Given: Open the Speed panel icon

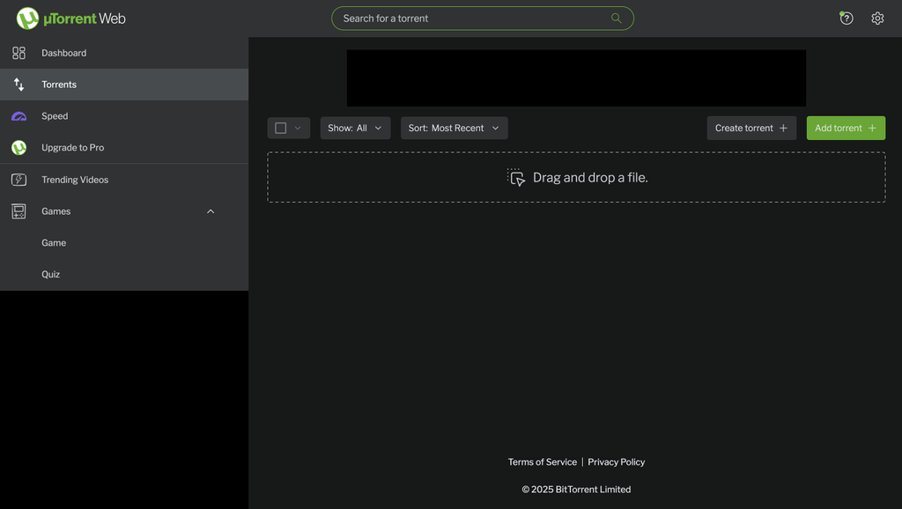Looking at the screenshot, I should [x=18, y=115].
